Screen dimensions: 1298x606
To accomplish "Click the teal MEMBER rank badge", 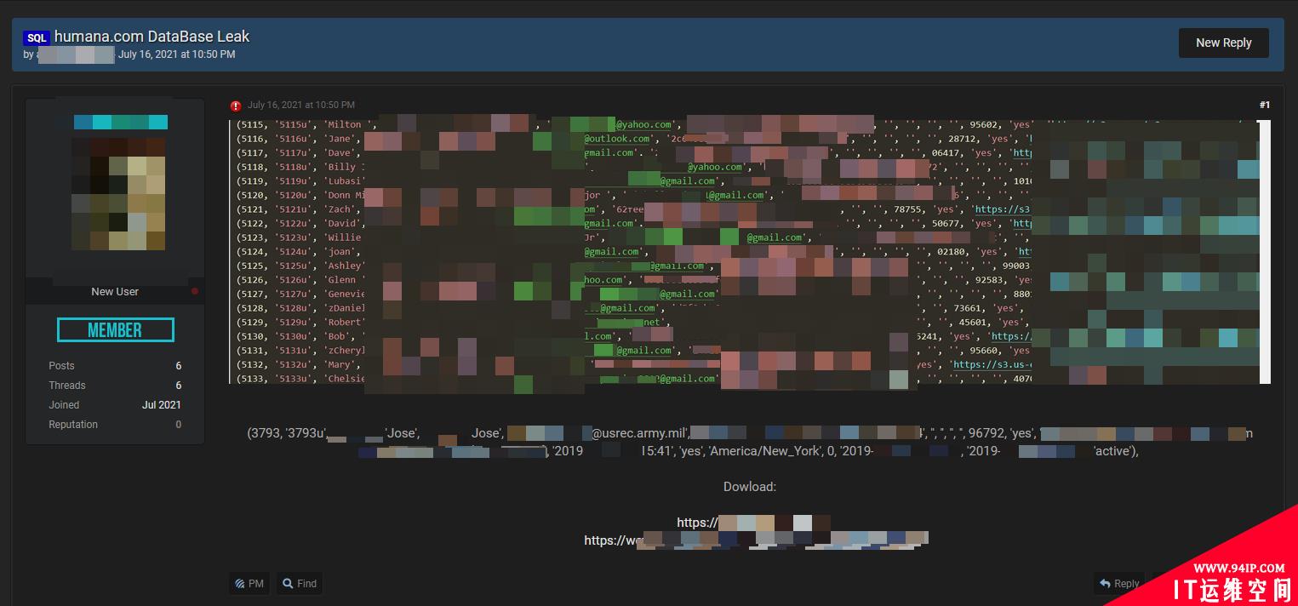I will [x=115, y=330].
